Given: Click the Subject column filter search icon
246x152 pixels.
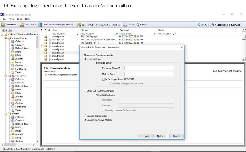Looking at the screenshot, I should point(117,34).
